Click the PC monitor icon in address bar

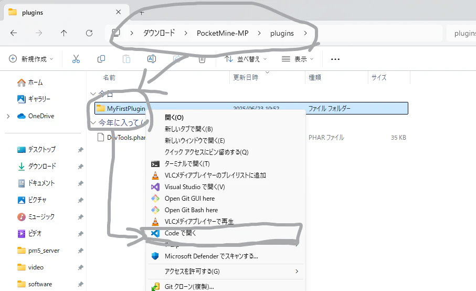pyautogui.click(x=116, y=33)
